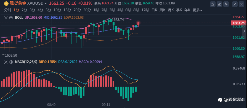This screenshot has width=247, height=108.
Task: Select the 3分 timeframe tab
Action: pyautogui.click(x=32, y=10)
